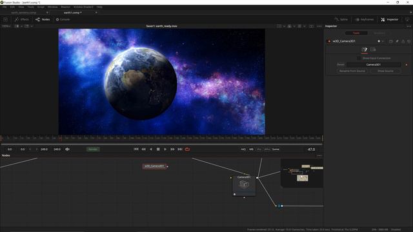
Task: Open the Console panel
Action: point(63,19)
